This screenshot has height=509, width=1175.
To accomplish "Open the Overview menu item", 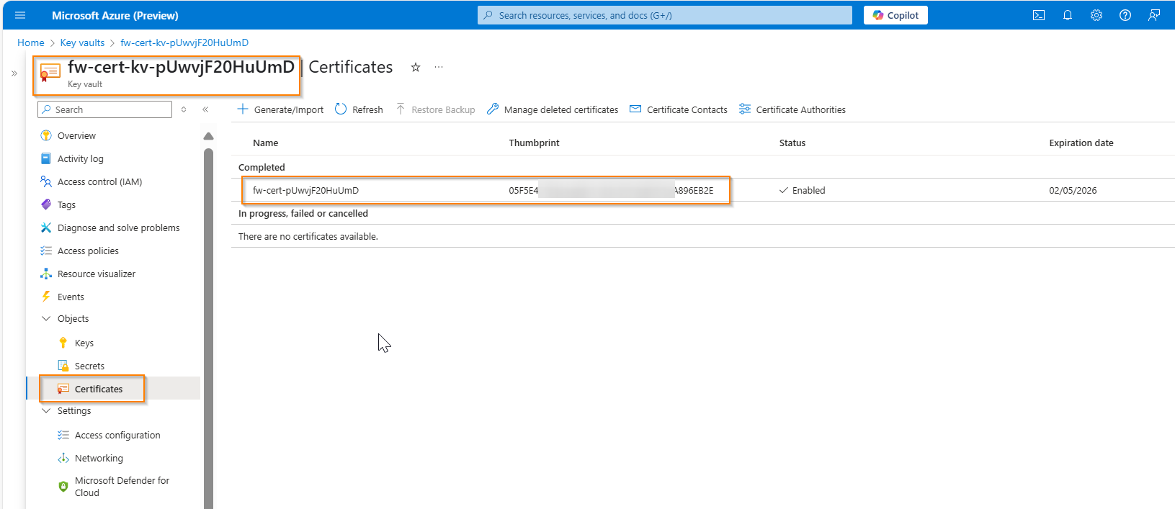I will click(76, 135).
